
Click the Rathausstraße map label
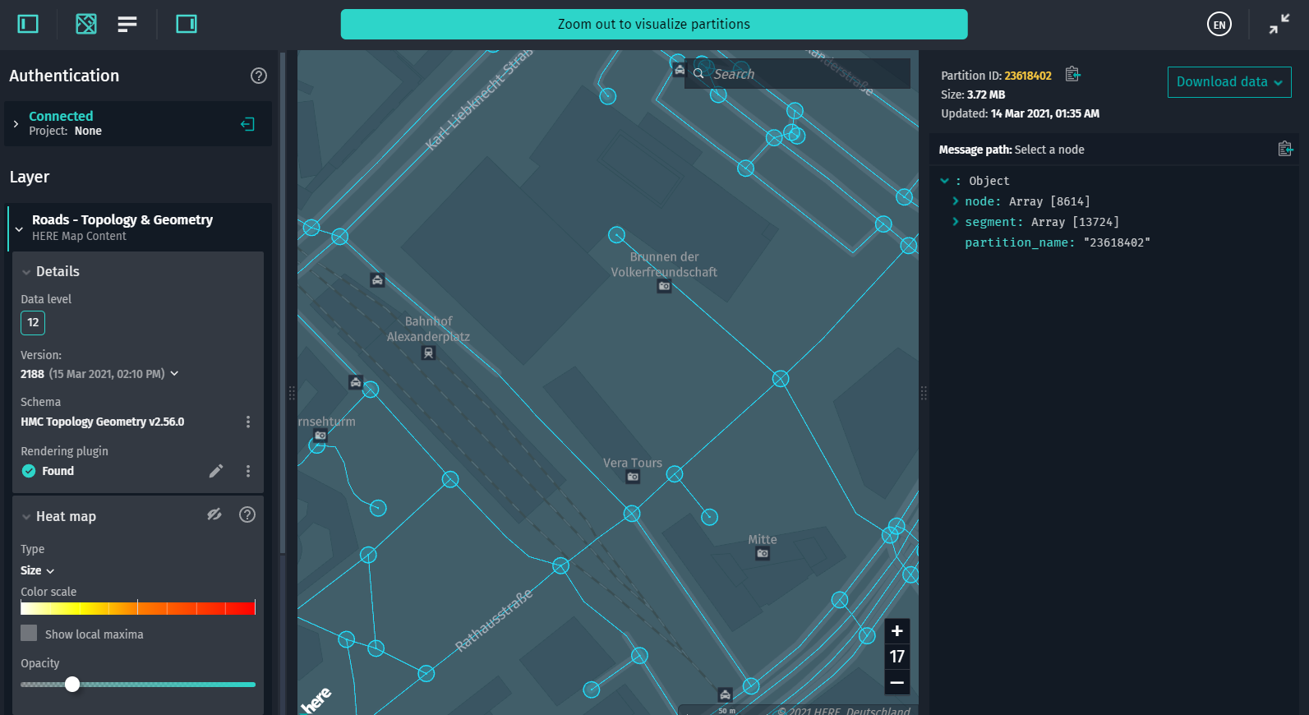pyautogui.click(x=494, y=620)
